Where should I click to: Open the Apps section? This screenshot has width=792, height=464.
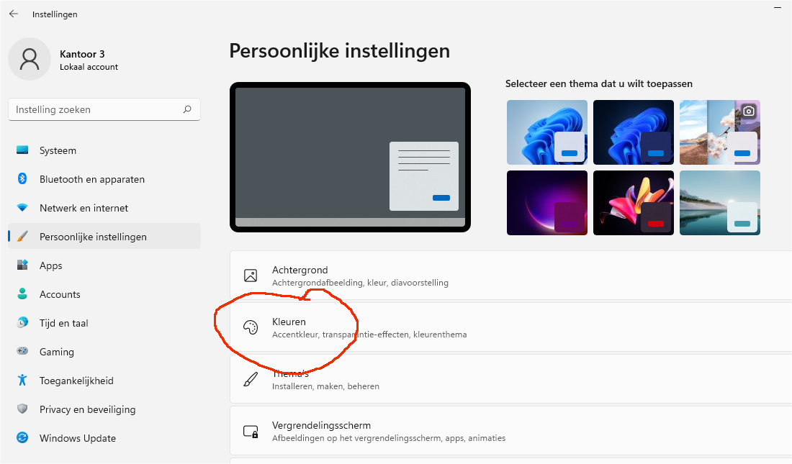(x=104, y=265)
